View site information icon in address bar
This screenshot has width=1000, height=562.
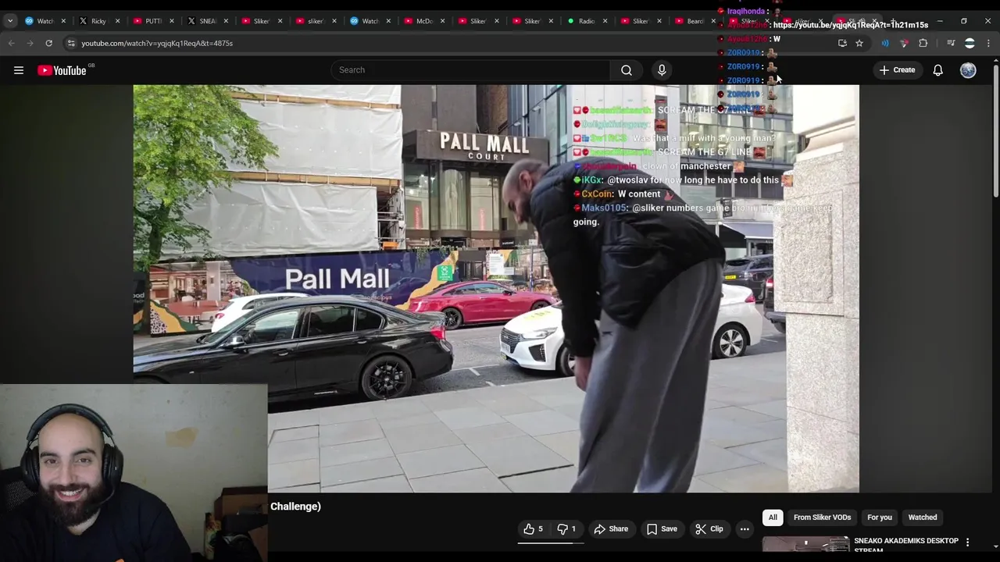[71, 43]
